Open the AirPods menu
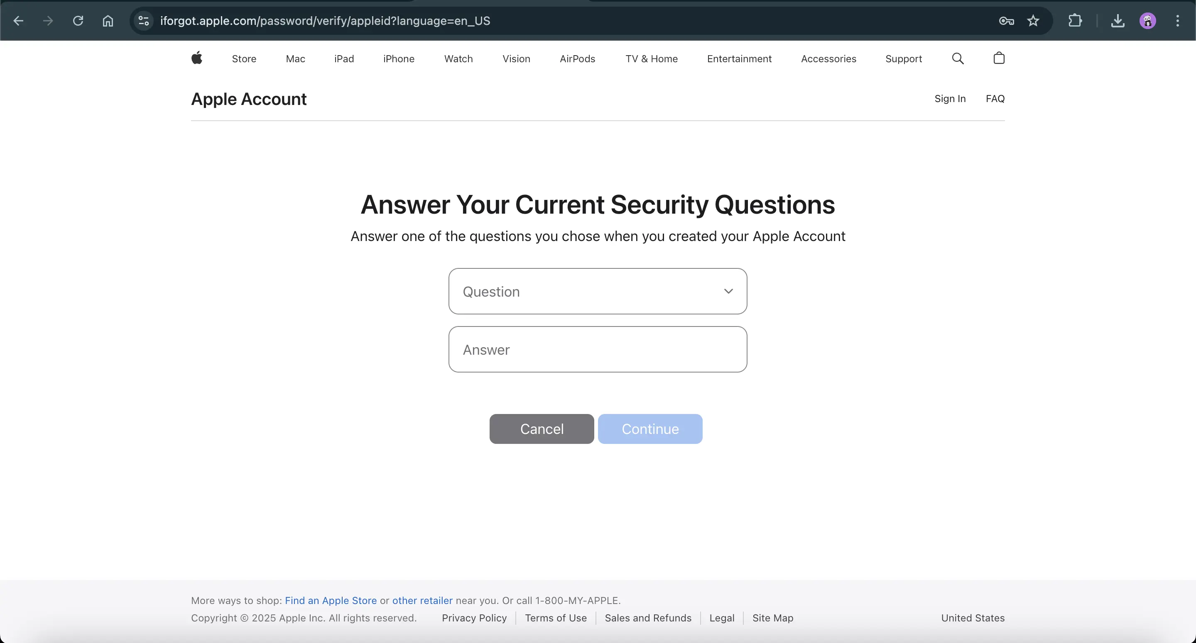The width and height of the screenshot is (1196, 643). click(578, 59)
